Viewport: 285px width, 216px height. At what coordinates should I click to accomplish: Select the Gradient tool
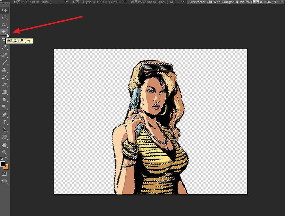click(4, 92)
